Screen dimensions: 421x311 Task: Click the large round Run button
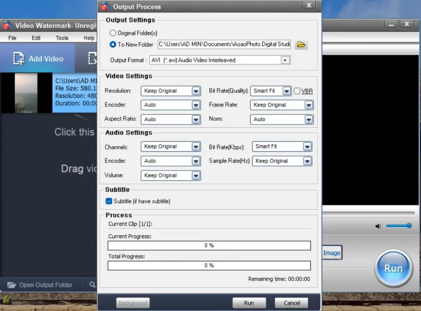click(x=393, y=268)
